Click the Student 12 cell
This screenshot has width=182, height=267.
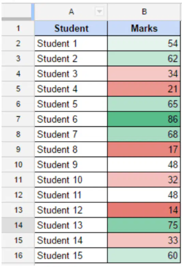[71, 210]
